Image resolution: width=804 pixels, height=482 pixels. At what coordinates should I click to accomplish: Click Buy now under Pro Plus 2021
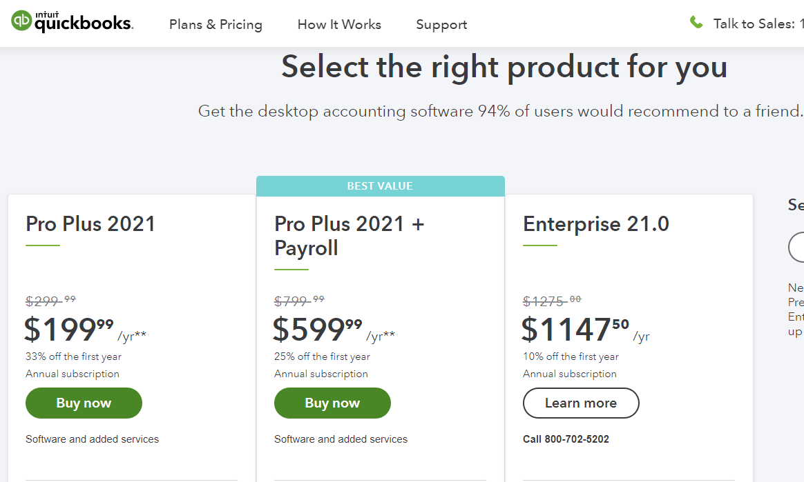84,403
